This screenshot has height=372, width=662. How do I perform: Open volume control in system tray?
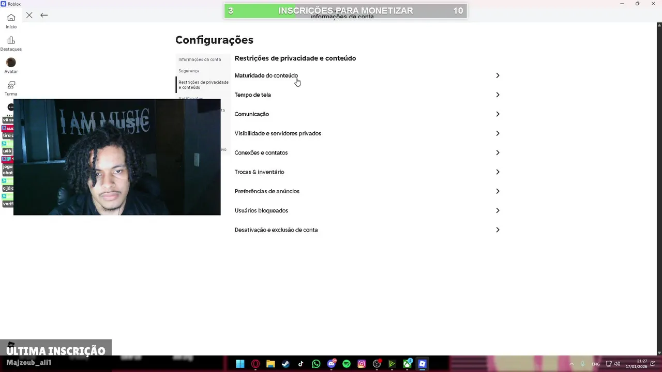617,364
